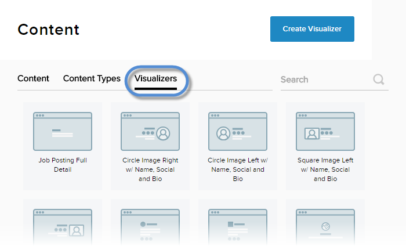Select second-row icon with small circle bullet

[150, 227]
